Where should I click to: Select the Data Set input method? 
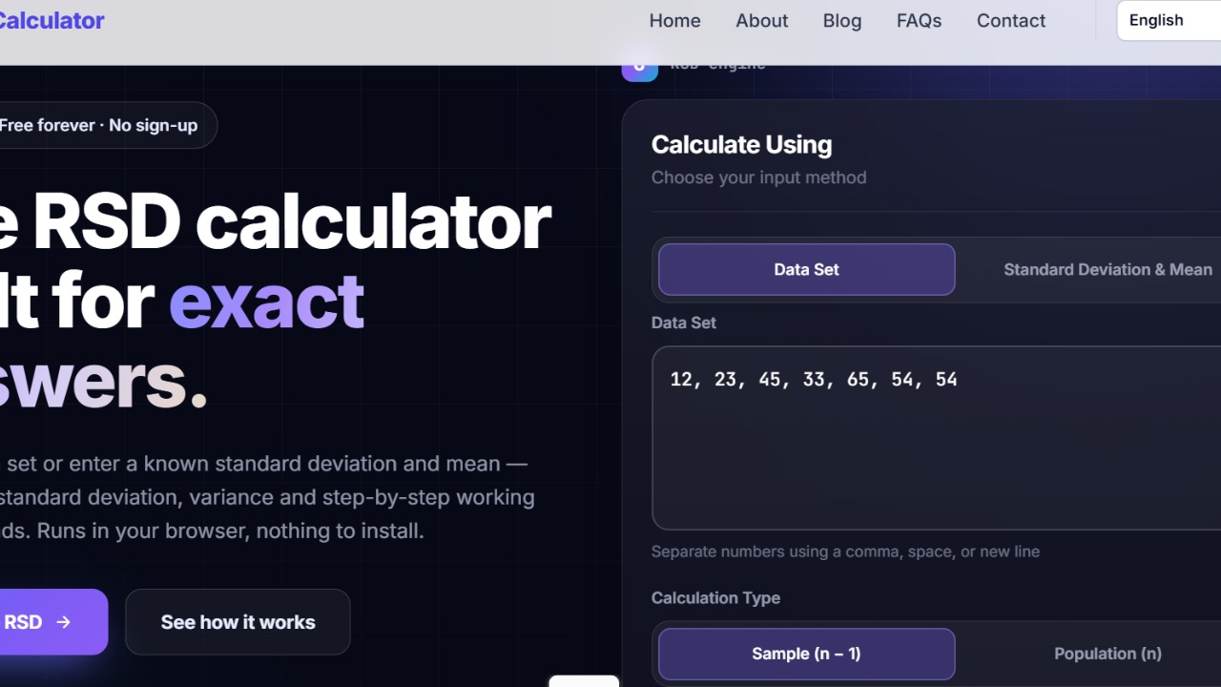(806, 269)
